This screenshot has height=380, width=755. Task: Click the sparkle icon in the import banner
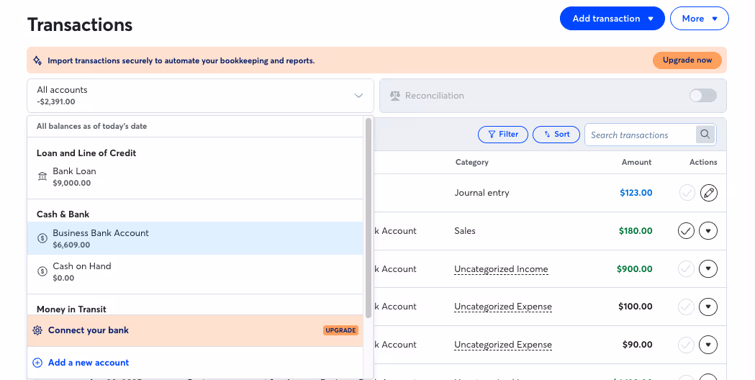(37, 60)
